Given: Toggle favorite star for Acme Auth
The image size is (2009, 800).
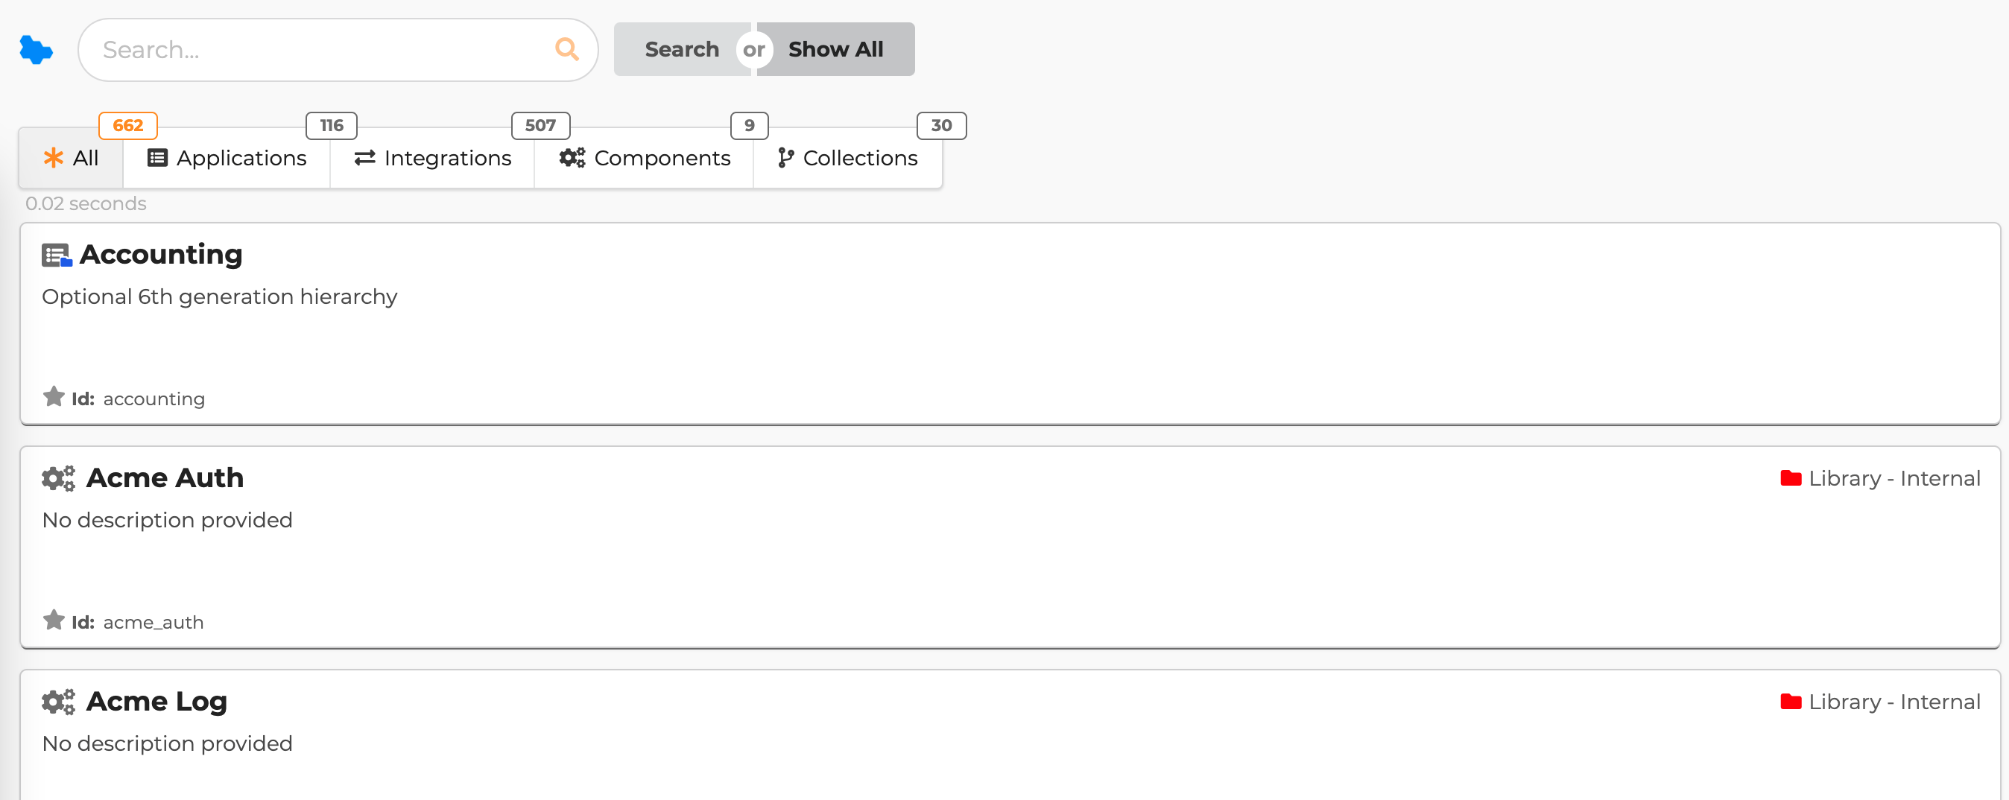Looking at the screenshot, I should pos(54,620).
